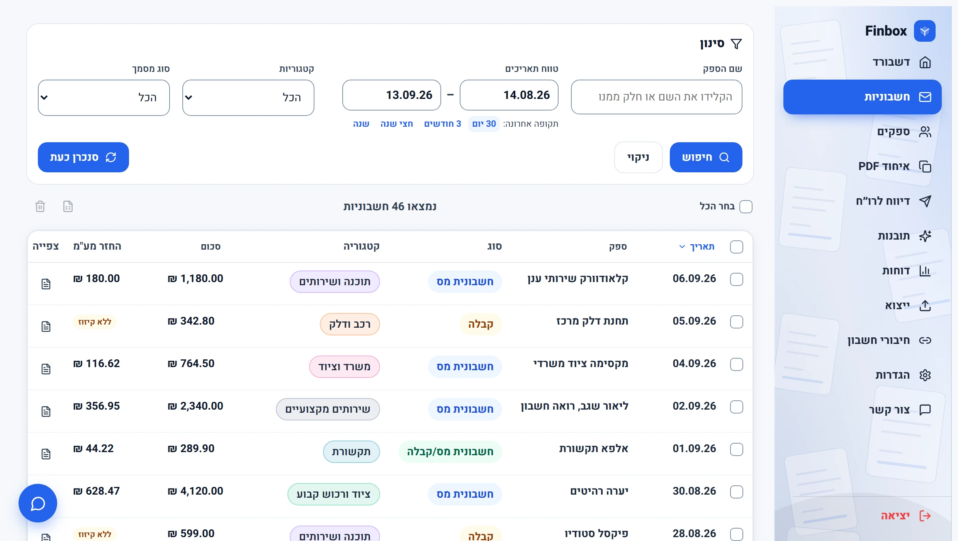Click the צור קשר chat icon

pyautogui.click(x=925, y=410)
